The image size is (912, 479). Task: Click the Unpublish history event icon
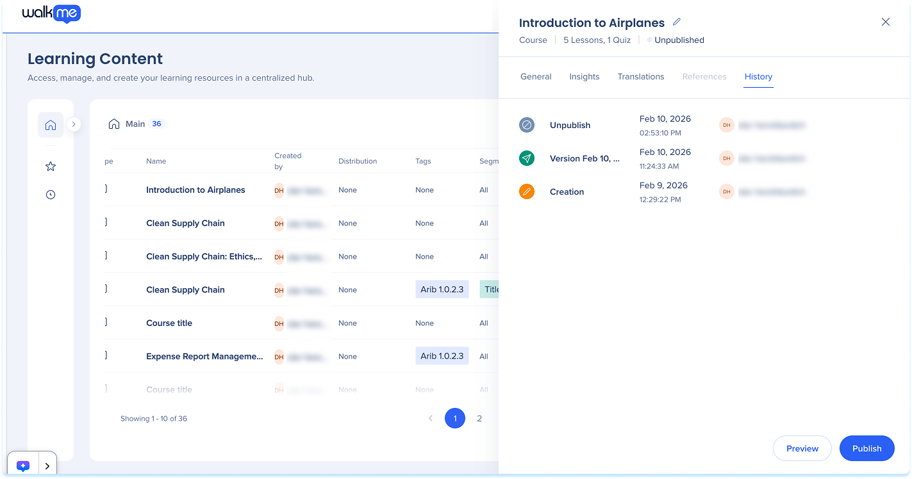526,125
